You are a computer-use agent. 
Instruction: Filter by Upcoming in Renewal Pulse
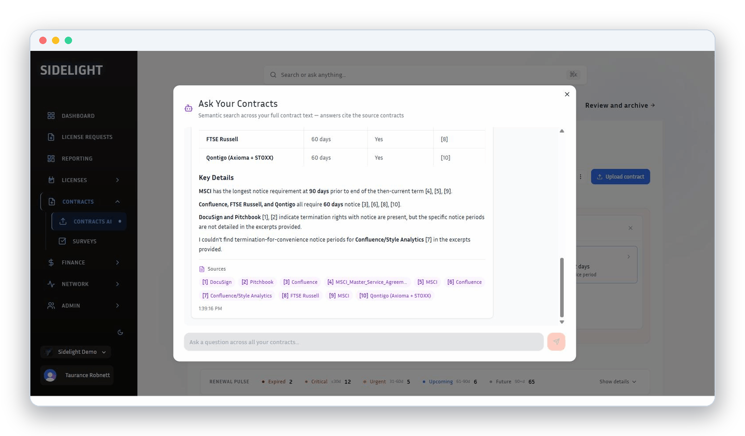pos(449,382)
